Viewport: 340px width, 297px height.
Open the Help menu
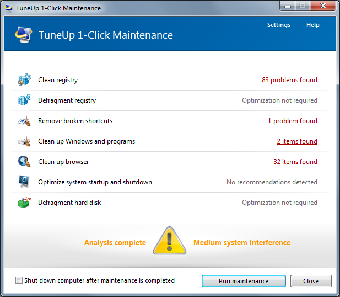[312, 25]
